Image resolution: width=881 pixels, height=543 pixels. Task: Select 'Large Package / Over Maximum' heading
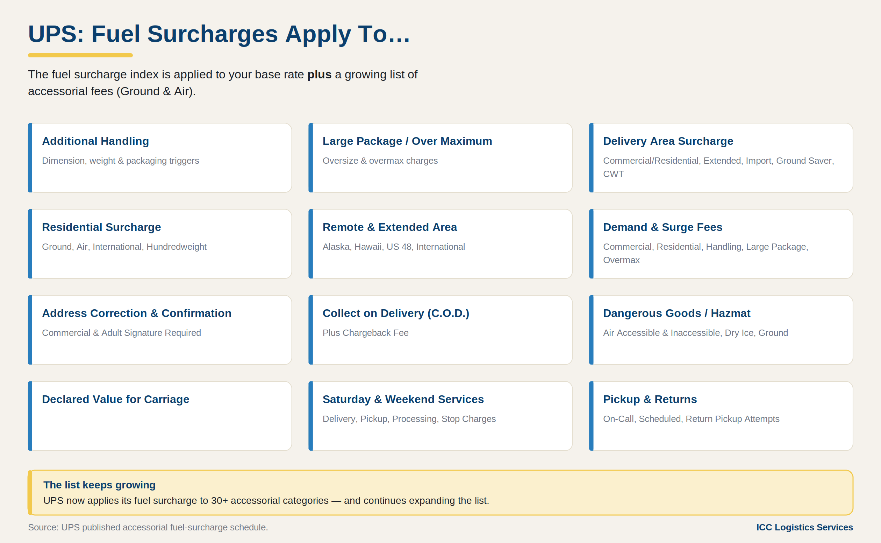pos(407,141)
